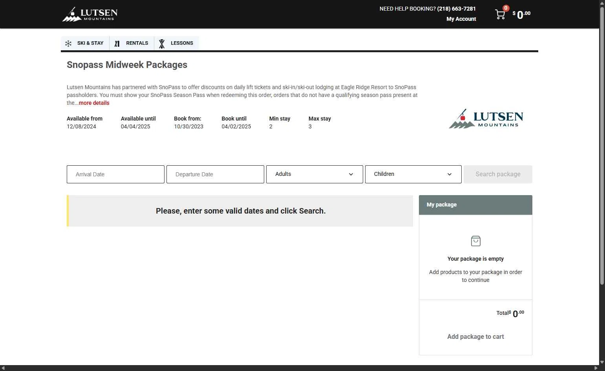605x371 pixels.
Task: Click the 'Please, enter some valid dates' message
Action: [x=241, y=211]
